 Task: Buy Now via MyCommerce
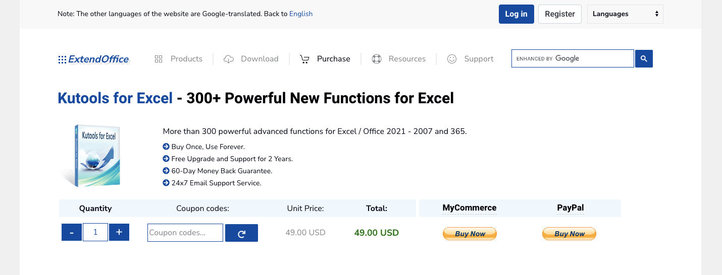tap(470, 234)
